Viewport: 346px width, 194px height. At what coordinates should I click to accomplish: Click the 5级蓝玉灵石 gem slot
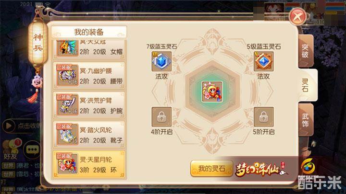[263, 61]
